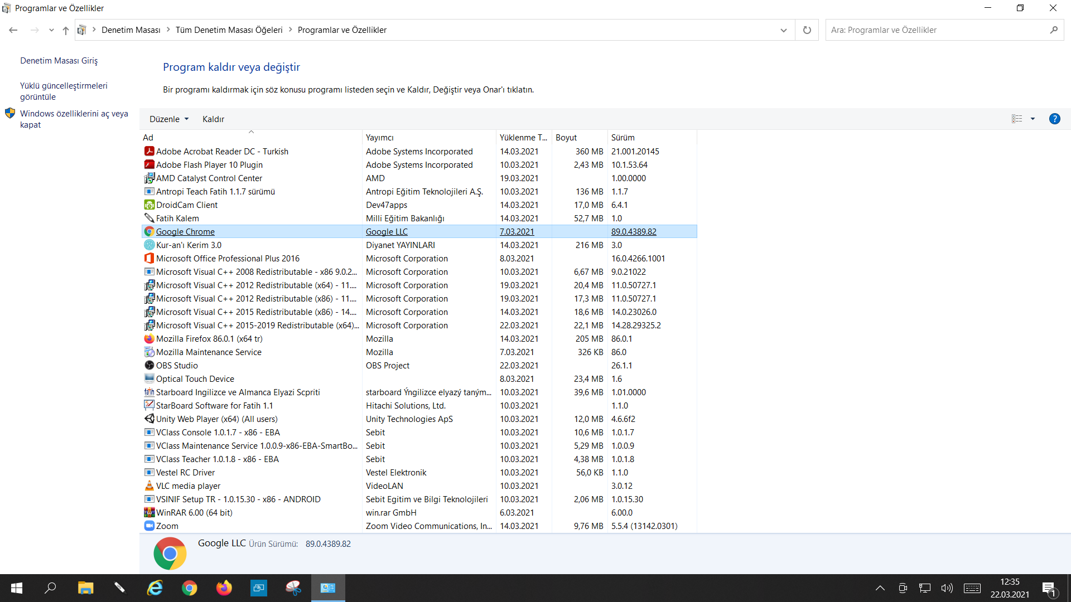Open recent locations dropdown arrow
Screen dimensions: 1071x602
pos(51,30)
